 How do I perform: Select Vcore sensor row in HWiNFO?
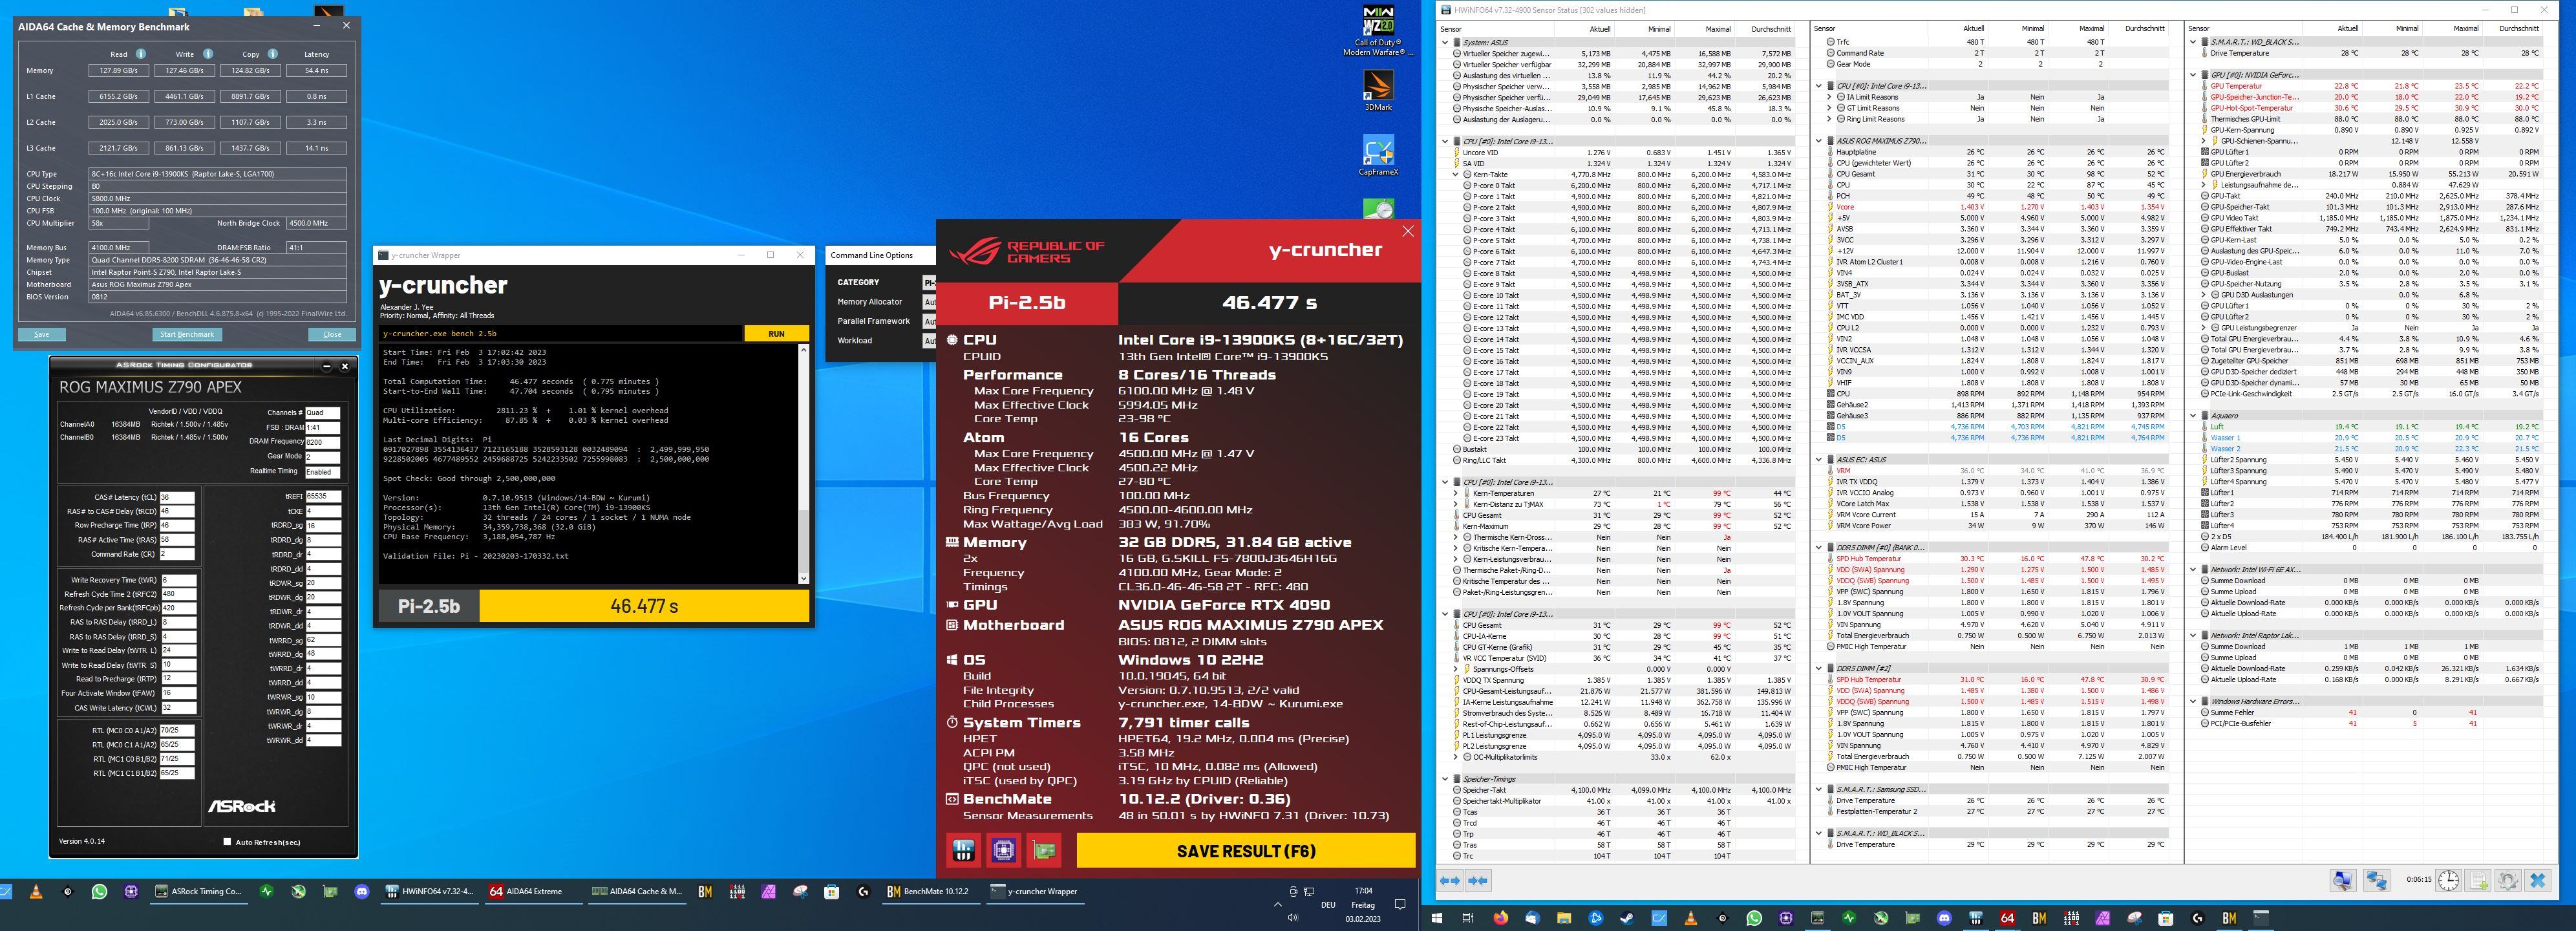point(1998,207)
